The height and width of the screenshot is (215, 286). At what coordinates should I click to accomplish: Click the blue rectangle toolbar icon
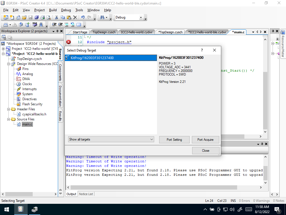click(79, 25)
